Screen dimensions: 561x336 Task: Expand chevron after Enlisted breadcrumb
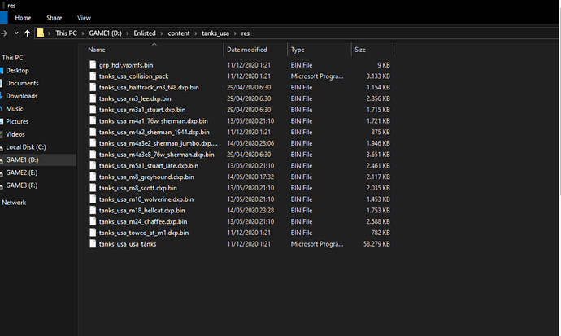(x=162, y=33)
